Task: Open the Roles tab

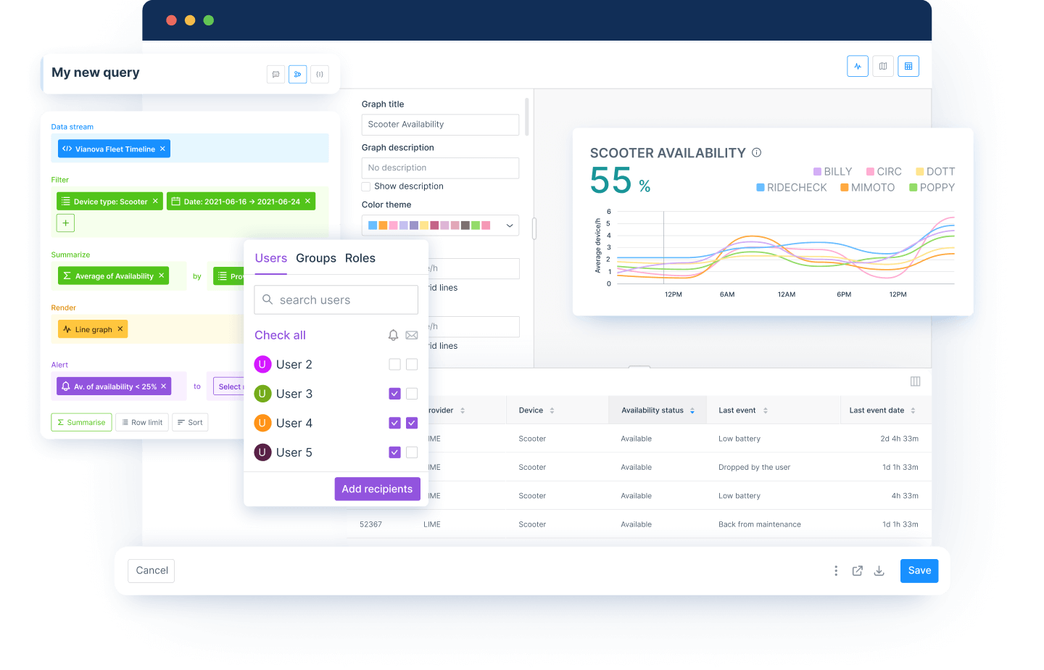Action: tap(360, 258)
